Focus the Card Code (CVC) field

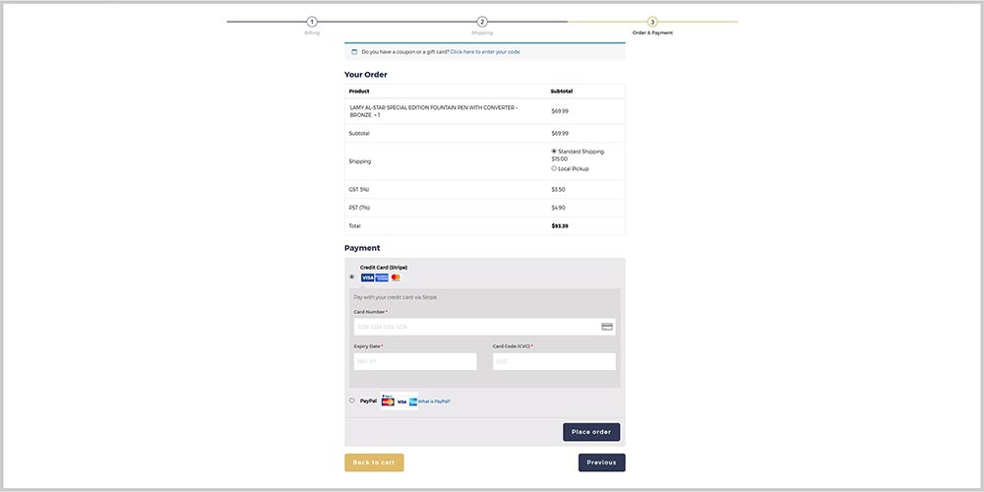point(554,361)
